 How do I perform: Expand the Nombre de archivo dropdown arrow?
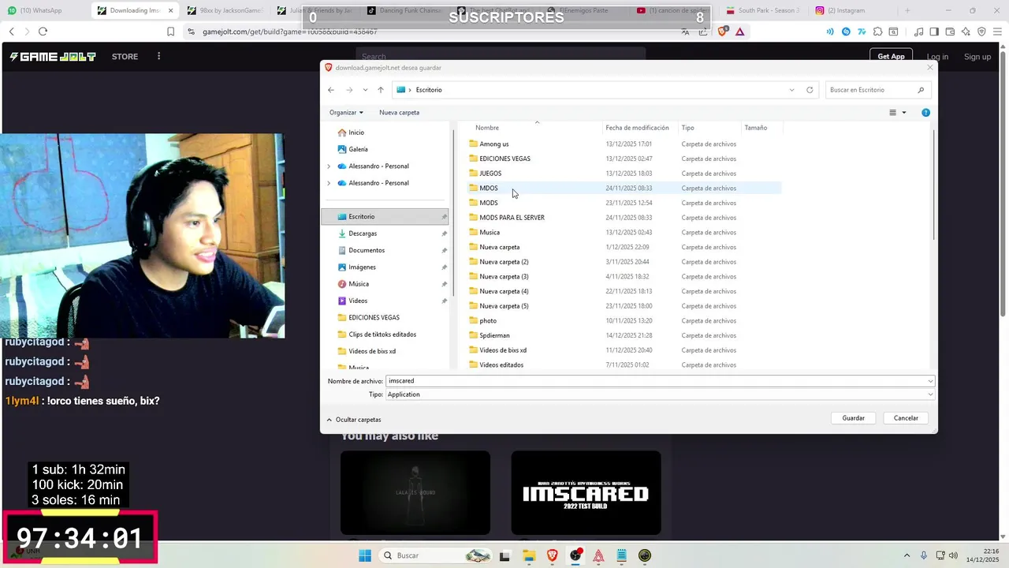point(930,381)
